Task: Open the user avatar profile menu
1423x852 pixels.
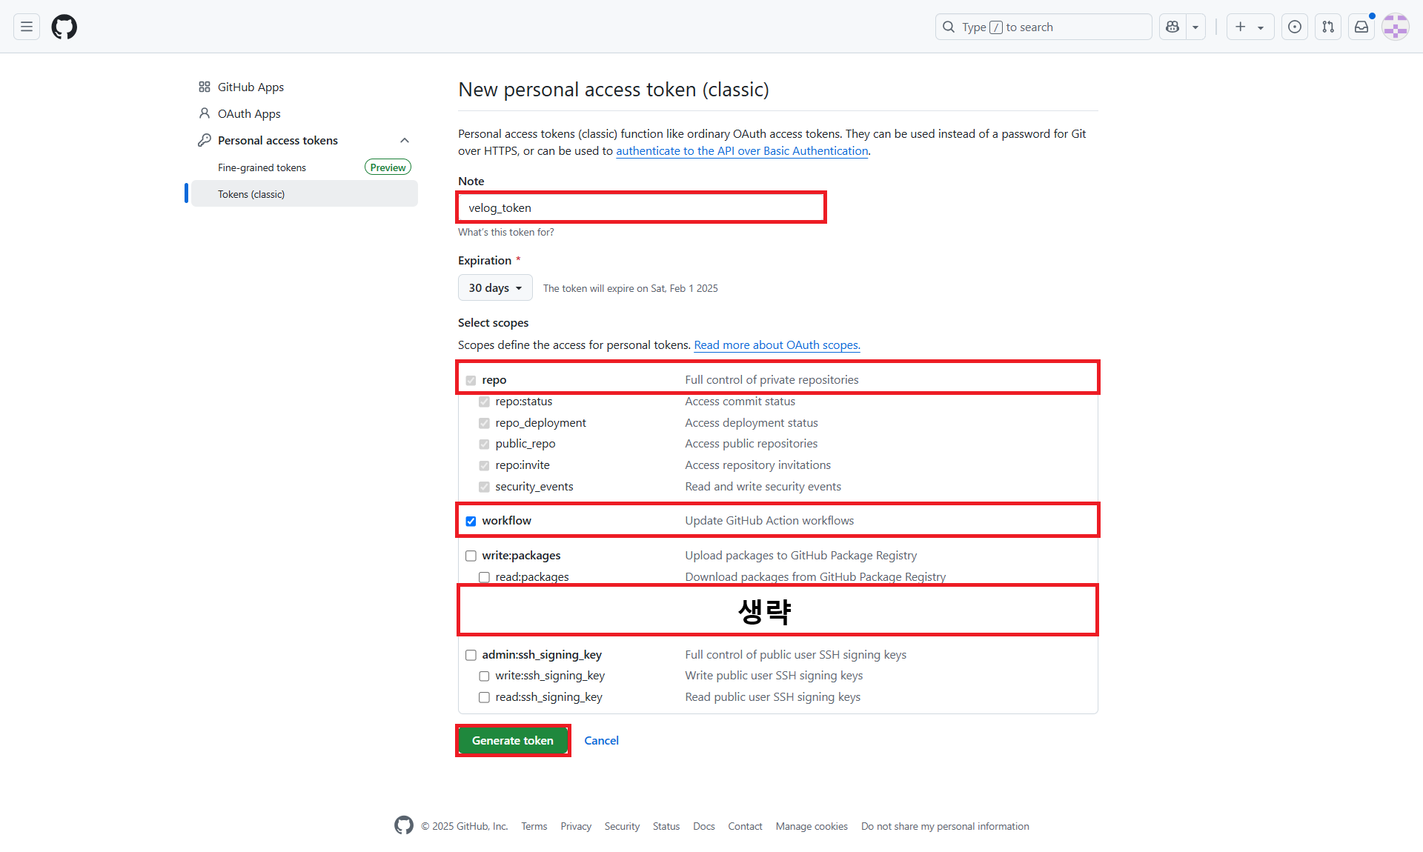Action: pos(1396,27)
